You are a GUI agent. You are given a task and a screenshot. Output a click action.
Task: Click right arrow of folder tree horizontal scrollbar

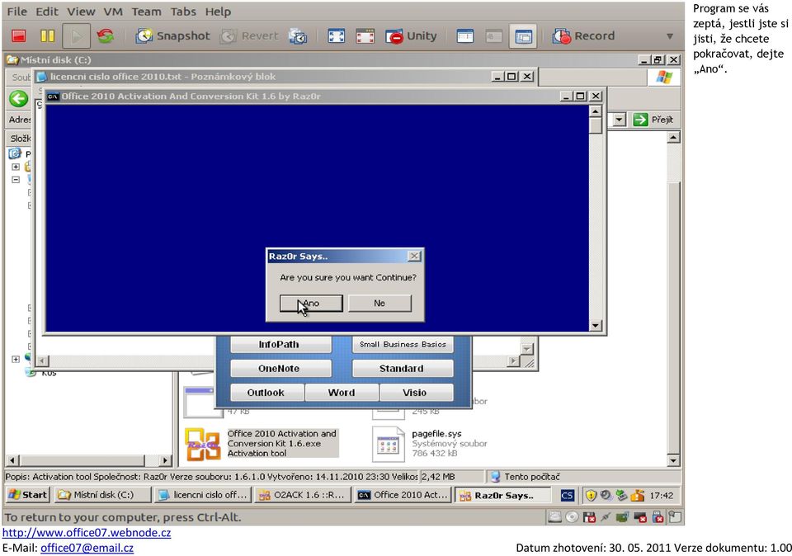tap(165, 460)
